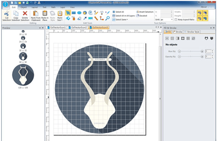Open the ruler end dropdown arrow
This screenshot has width=217, height=141.
click(x=158, y=32)
